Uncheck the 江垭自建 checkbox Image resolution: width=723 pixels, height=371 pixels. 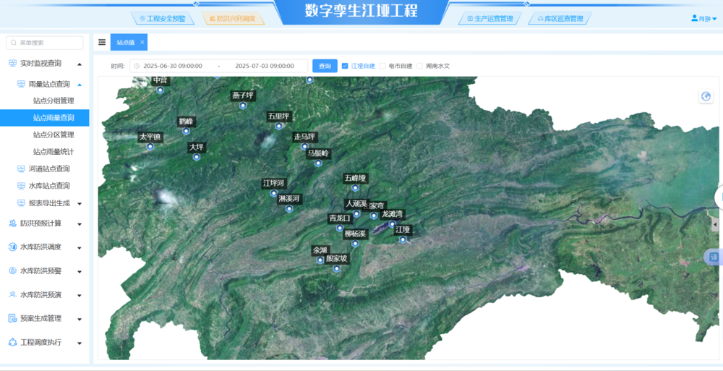pyautogui.click(x=345, y=66)
